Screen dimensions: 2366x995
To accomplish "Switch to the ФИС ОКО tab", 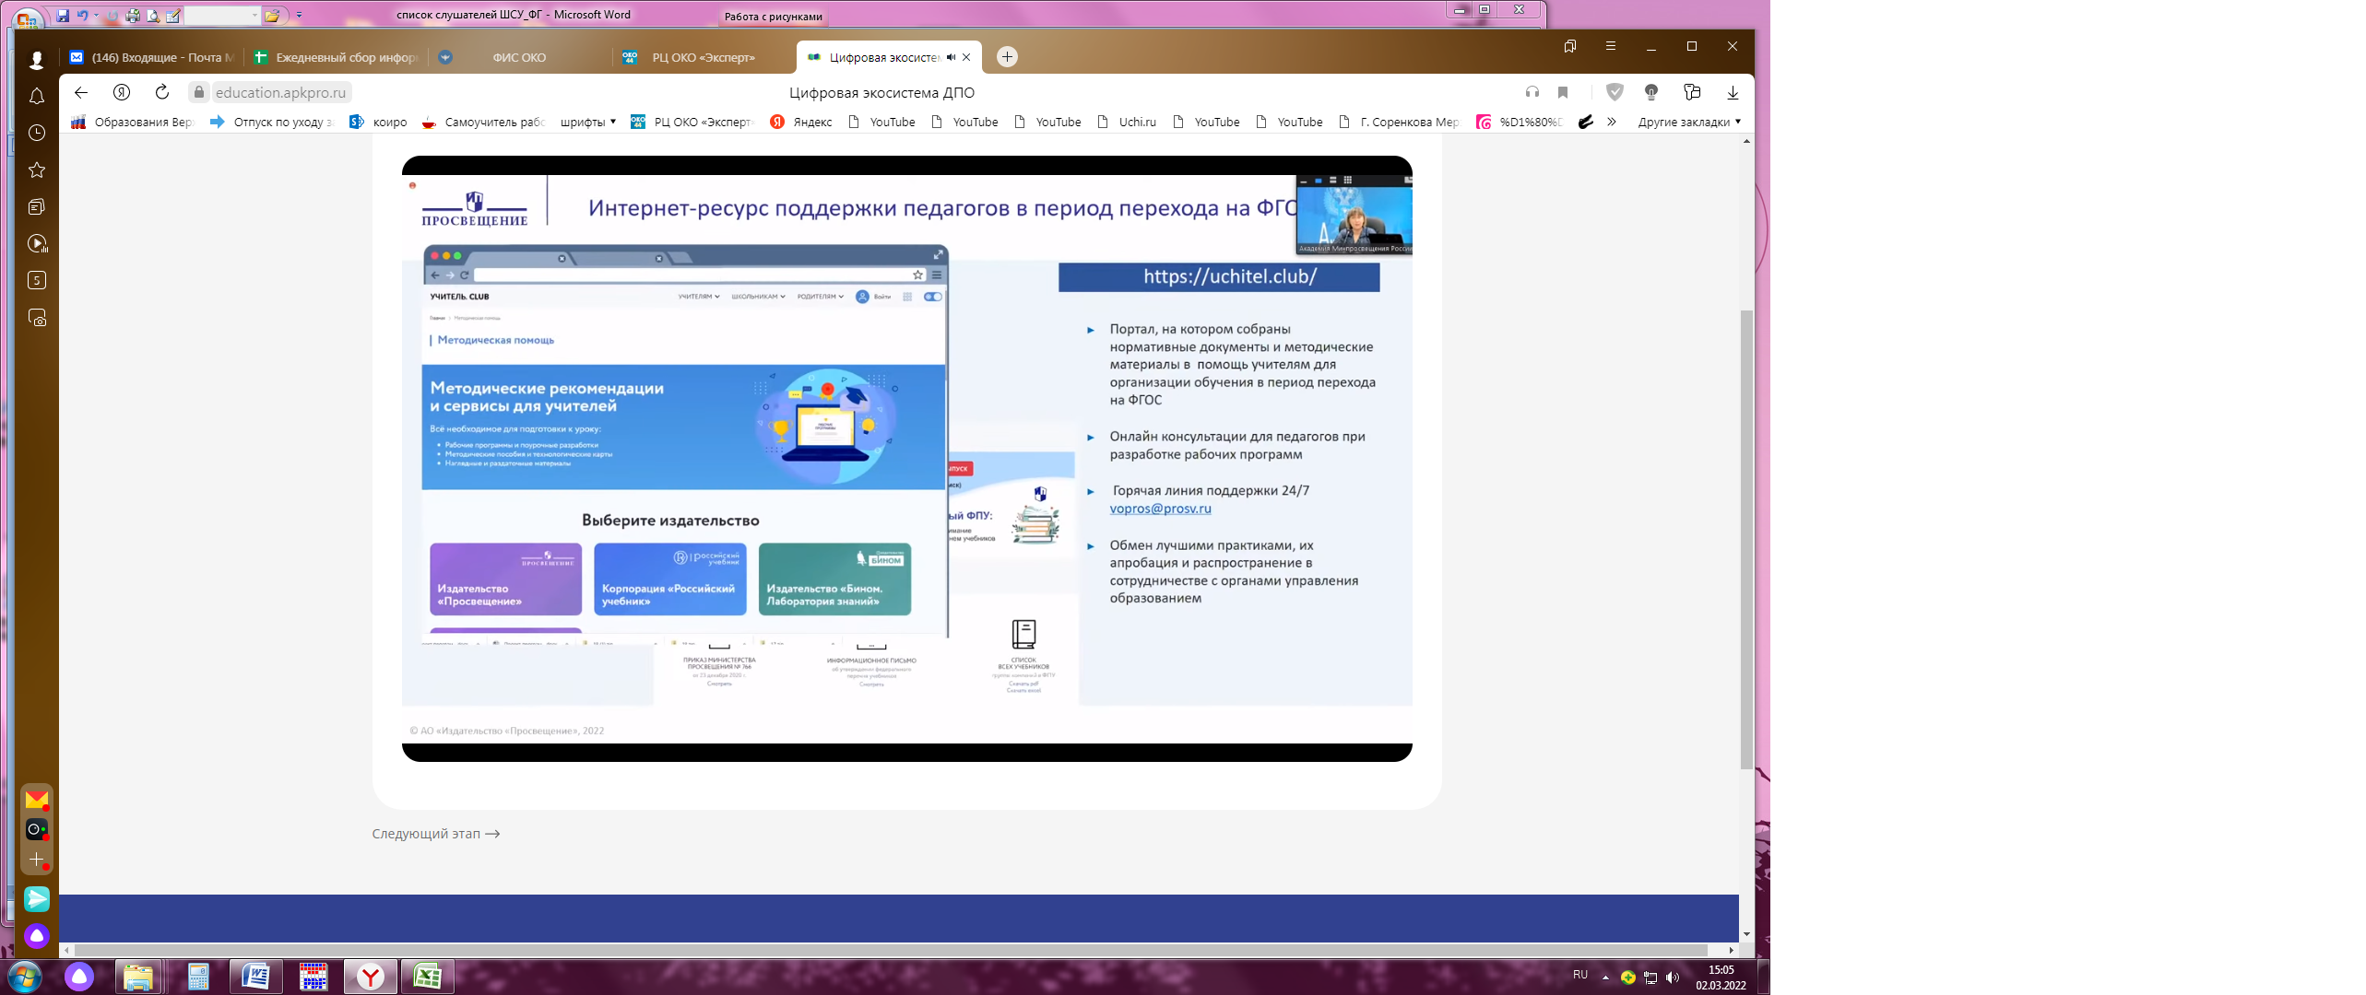I will coord(519,57).
